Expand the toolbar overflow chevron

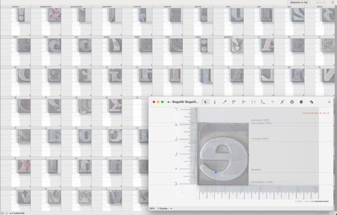pos(329,102)
